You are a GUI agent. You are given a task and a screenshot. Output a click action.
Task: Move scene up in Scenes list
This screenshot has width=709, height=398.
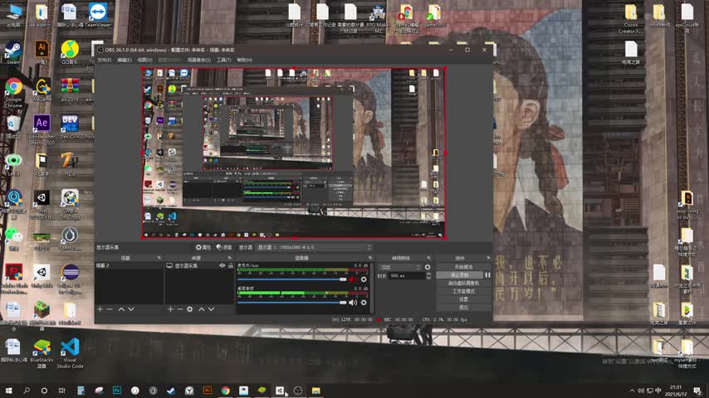[x=121, y=309]
